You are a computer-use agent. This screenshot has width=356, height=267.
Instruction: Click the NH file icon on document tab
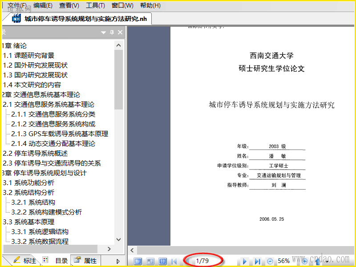[x=16, y=19]
